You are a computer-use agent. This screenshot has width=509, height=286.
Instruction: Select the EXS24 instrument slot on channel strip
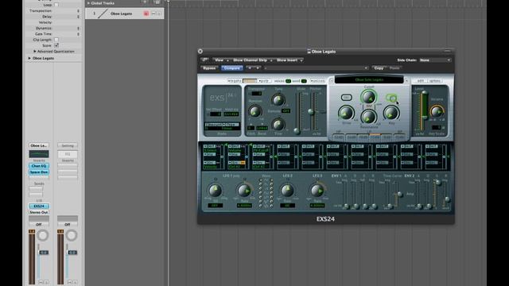[39, 206]
